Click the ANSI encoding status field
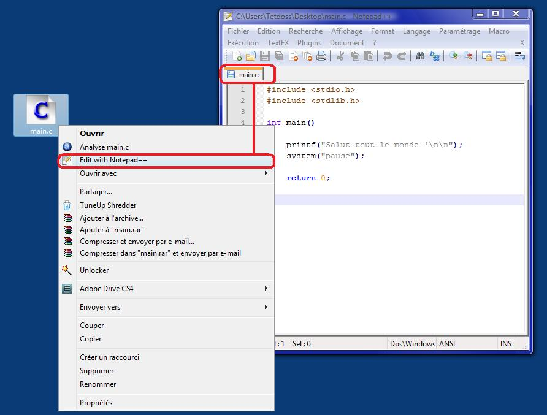 447,343
